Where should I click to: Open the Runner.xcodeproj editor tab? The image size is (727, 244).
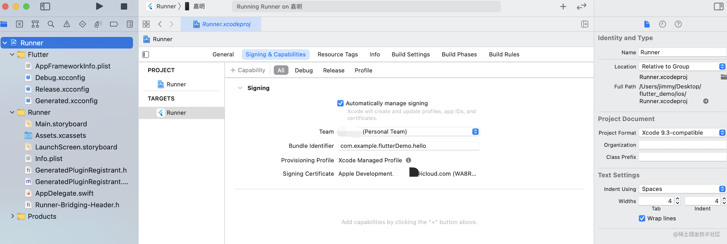point(221,24)
